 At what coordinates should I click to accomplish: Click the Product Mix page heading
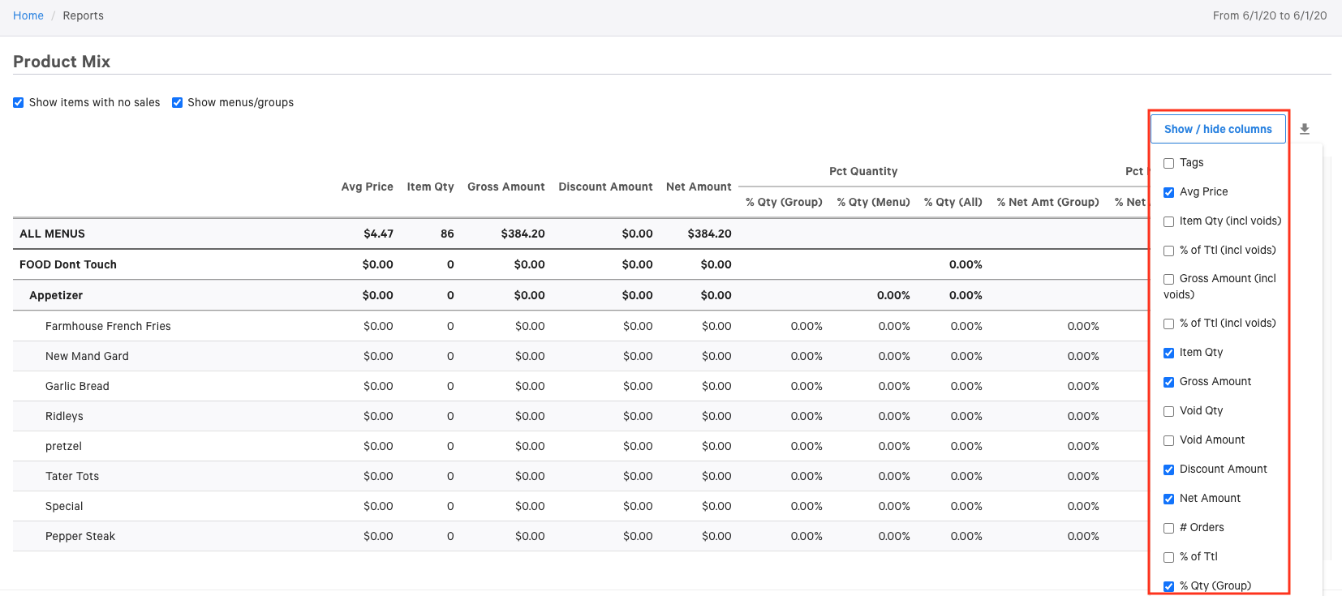62,62
